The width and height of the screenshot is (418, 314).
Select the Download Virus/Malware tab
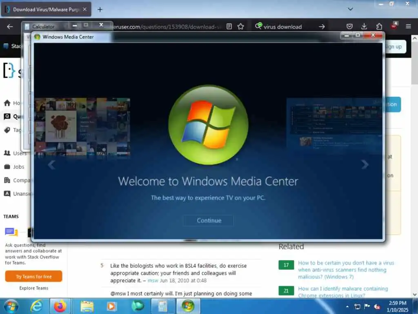[x=46, y=9]
